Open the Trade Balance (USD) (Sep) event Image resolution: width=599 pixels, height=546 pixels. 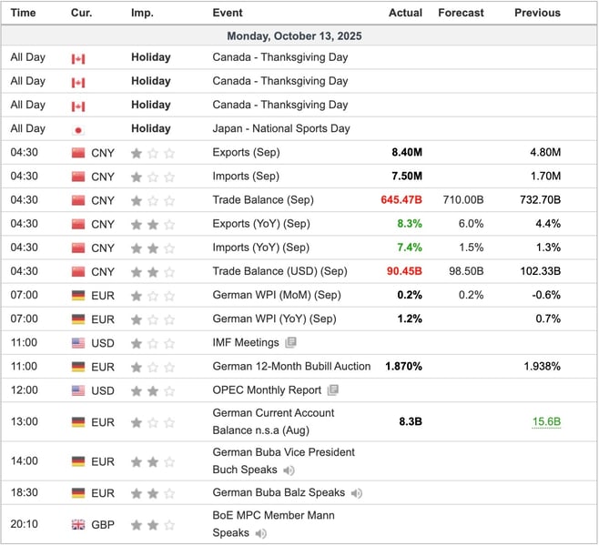pos(279,271)
